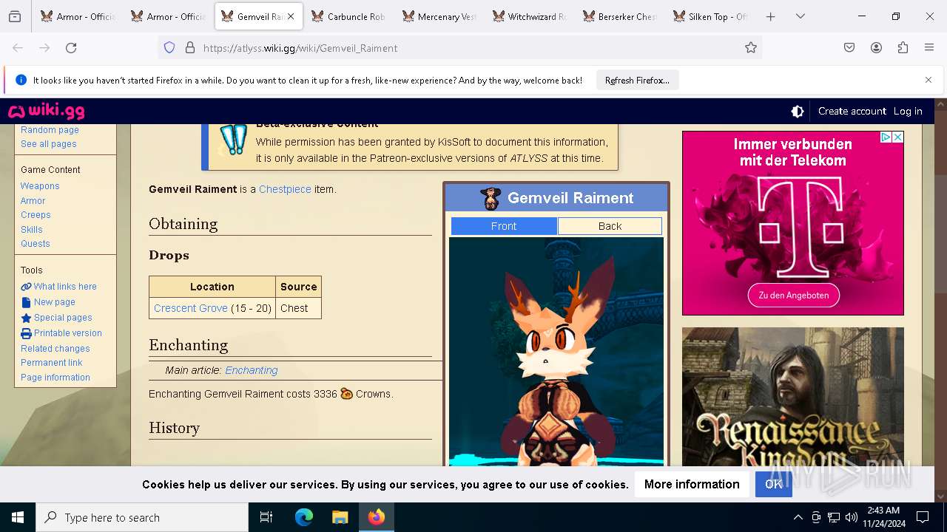The height and width of the screenshot is (532, 947).
Task: Reload the current page
Action: click(x=71, y=48)
